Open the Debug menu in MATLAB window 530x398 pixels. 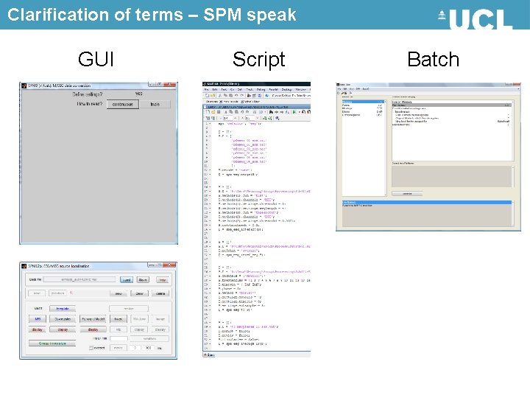point(261,90)
